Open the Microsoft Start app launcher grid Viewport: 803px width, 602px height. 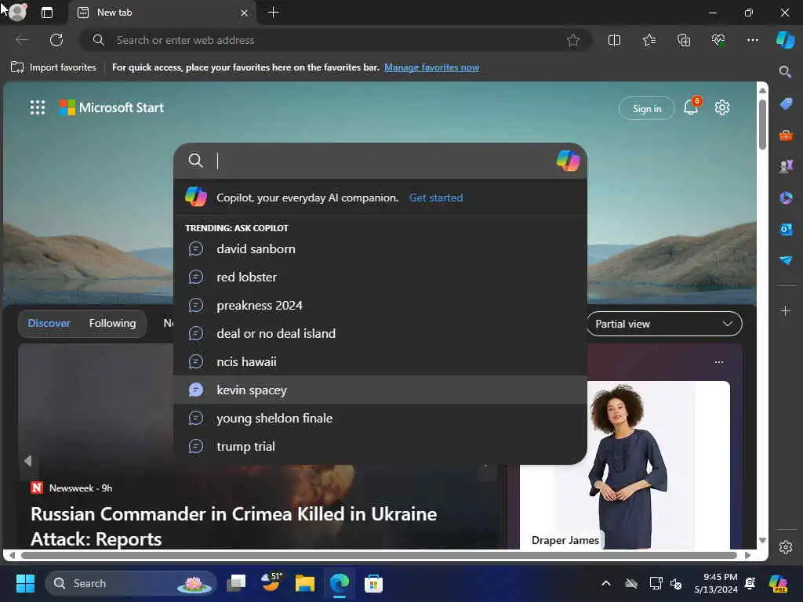tap(38, 107)
